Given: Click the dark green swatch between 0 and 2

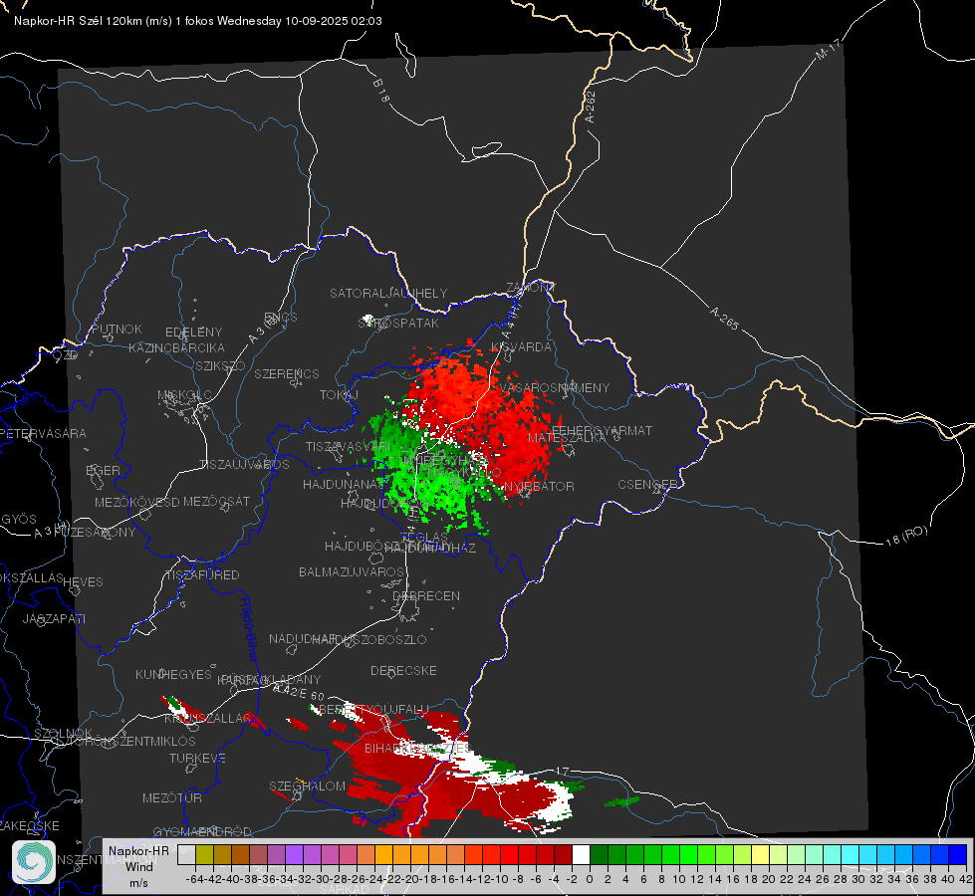Looking at the screenshot, I should pos(599,854).
